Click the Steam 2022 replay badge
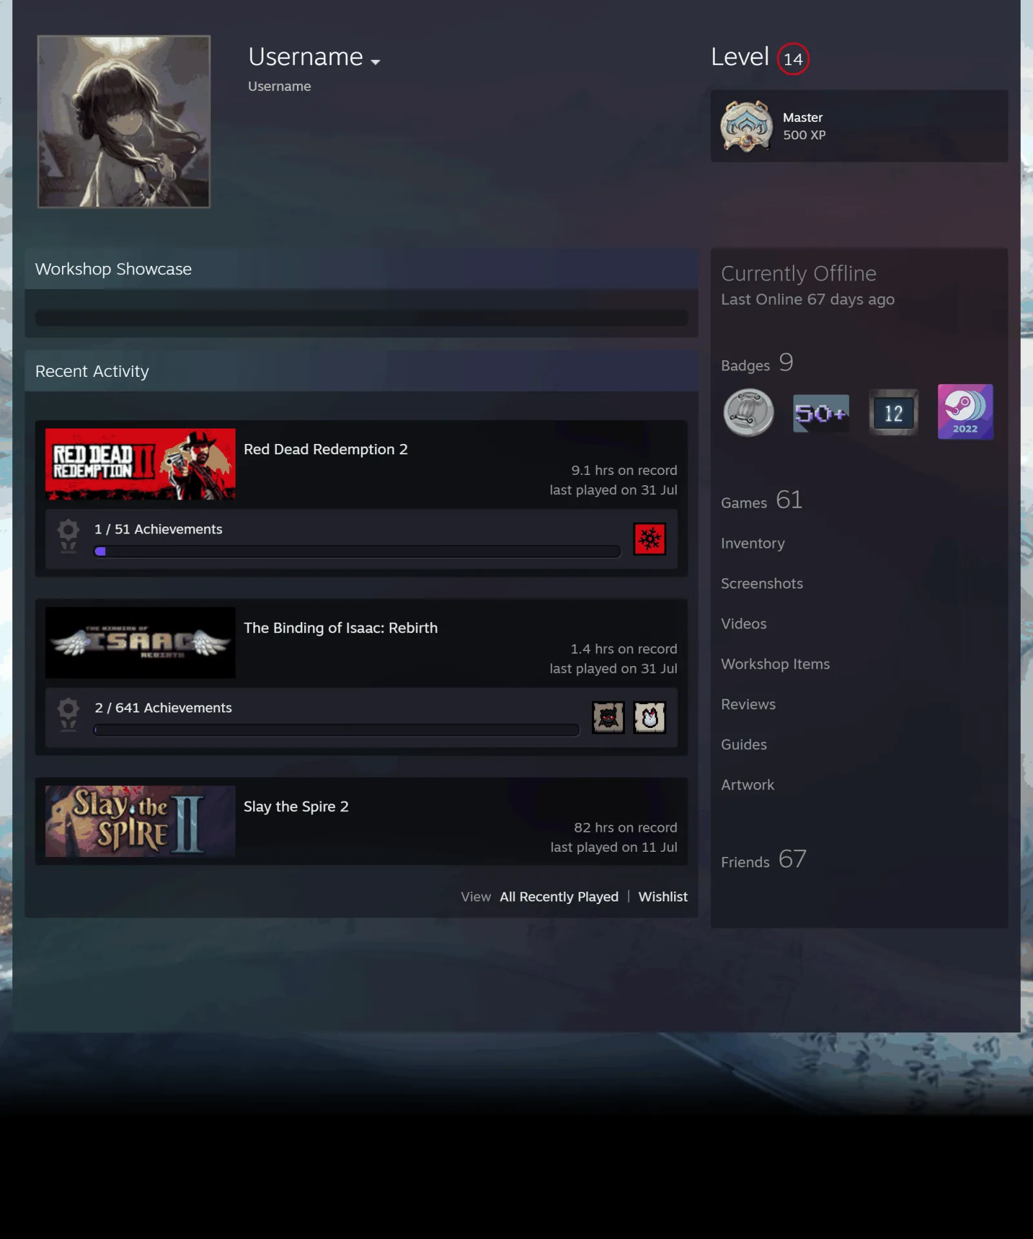 click(965, 412)
